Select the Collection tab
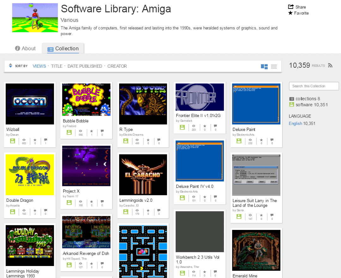 (63, 49)
